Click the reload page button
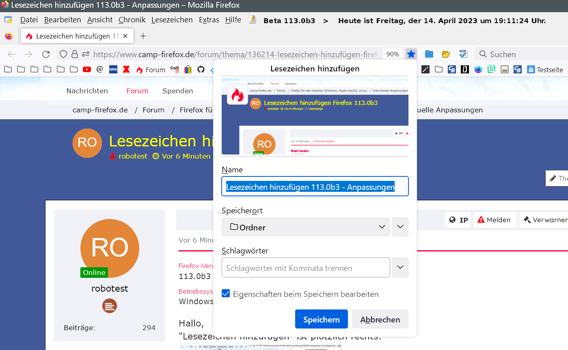 [x=46, y=54]
